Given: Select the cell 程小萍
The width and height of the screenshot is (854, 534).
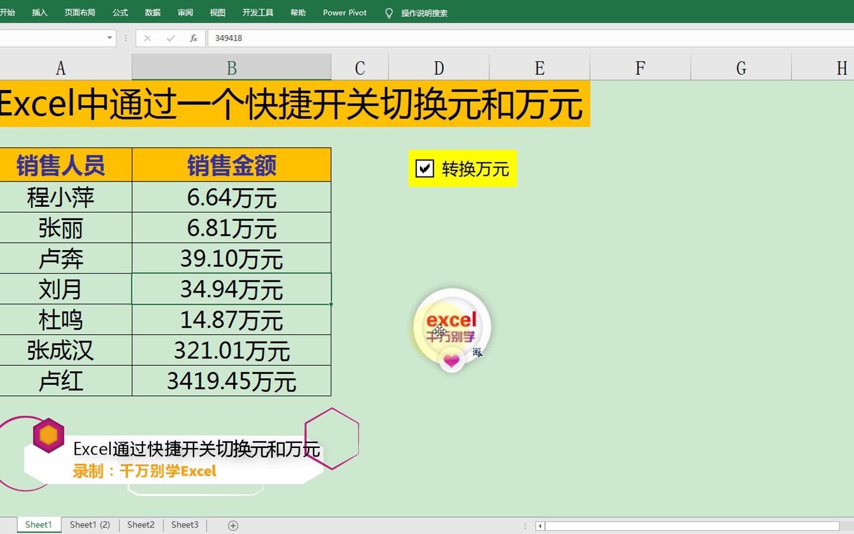Looking at the screenshot, I should point(66,197).
